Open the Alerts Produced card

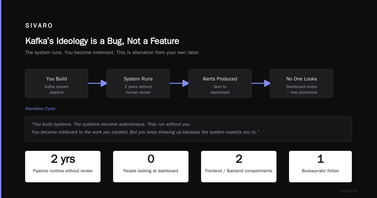[x=220, y=83]
